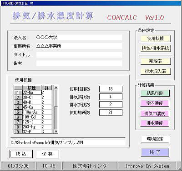Click the 使用場所数 value box
The image size is (182, 171).
pyautogui.click(x=111, y=112)
